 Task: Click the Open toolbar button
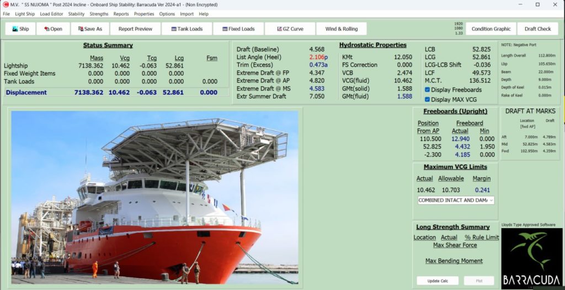click(53, 29)
